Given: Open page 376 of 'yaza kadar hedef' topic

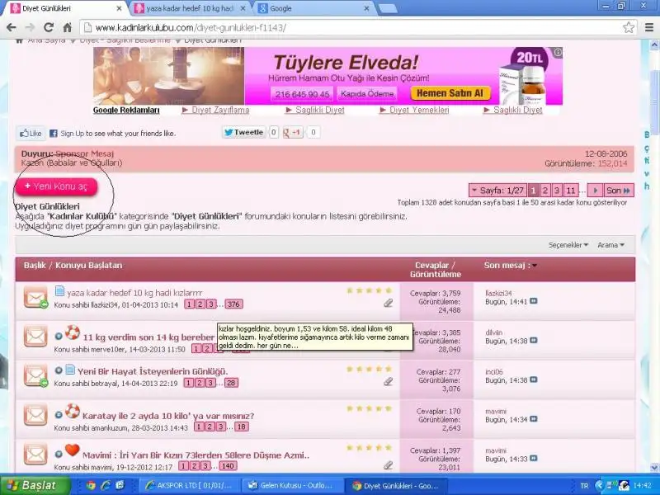Looking at the screenshot, I should coord(233,304).
